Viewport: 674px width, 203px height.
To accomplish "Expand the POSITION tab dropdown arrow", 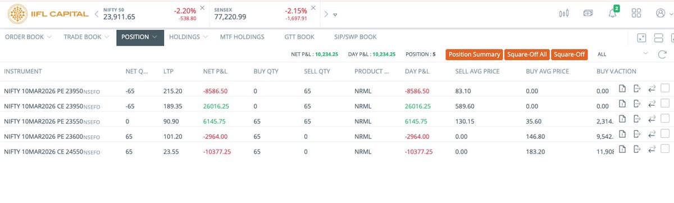I will click(154, 37).
